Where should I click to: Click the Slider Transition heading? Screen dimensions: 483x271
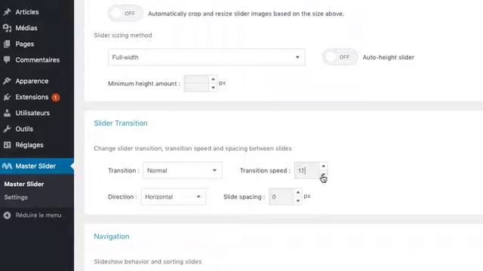121,123
